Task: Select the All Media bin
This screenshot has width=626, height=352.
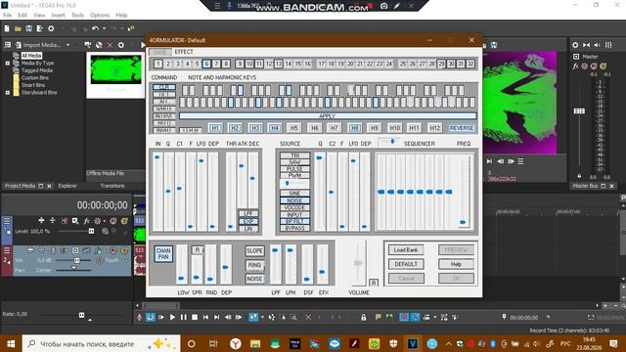Action: click(31, 56)
